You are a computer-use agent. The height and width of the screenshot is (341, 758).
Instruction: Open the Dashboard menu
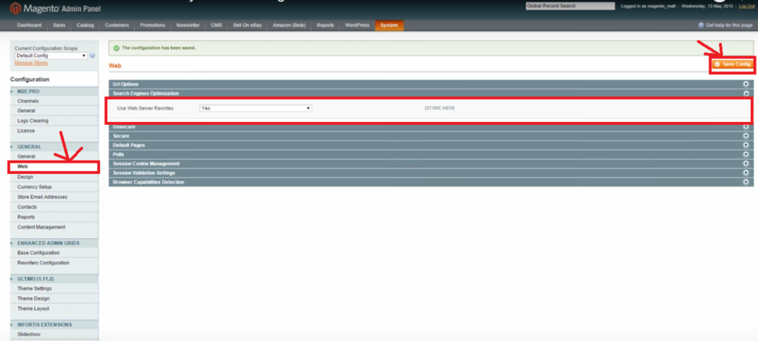click(x=29, y=25)
